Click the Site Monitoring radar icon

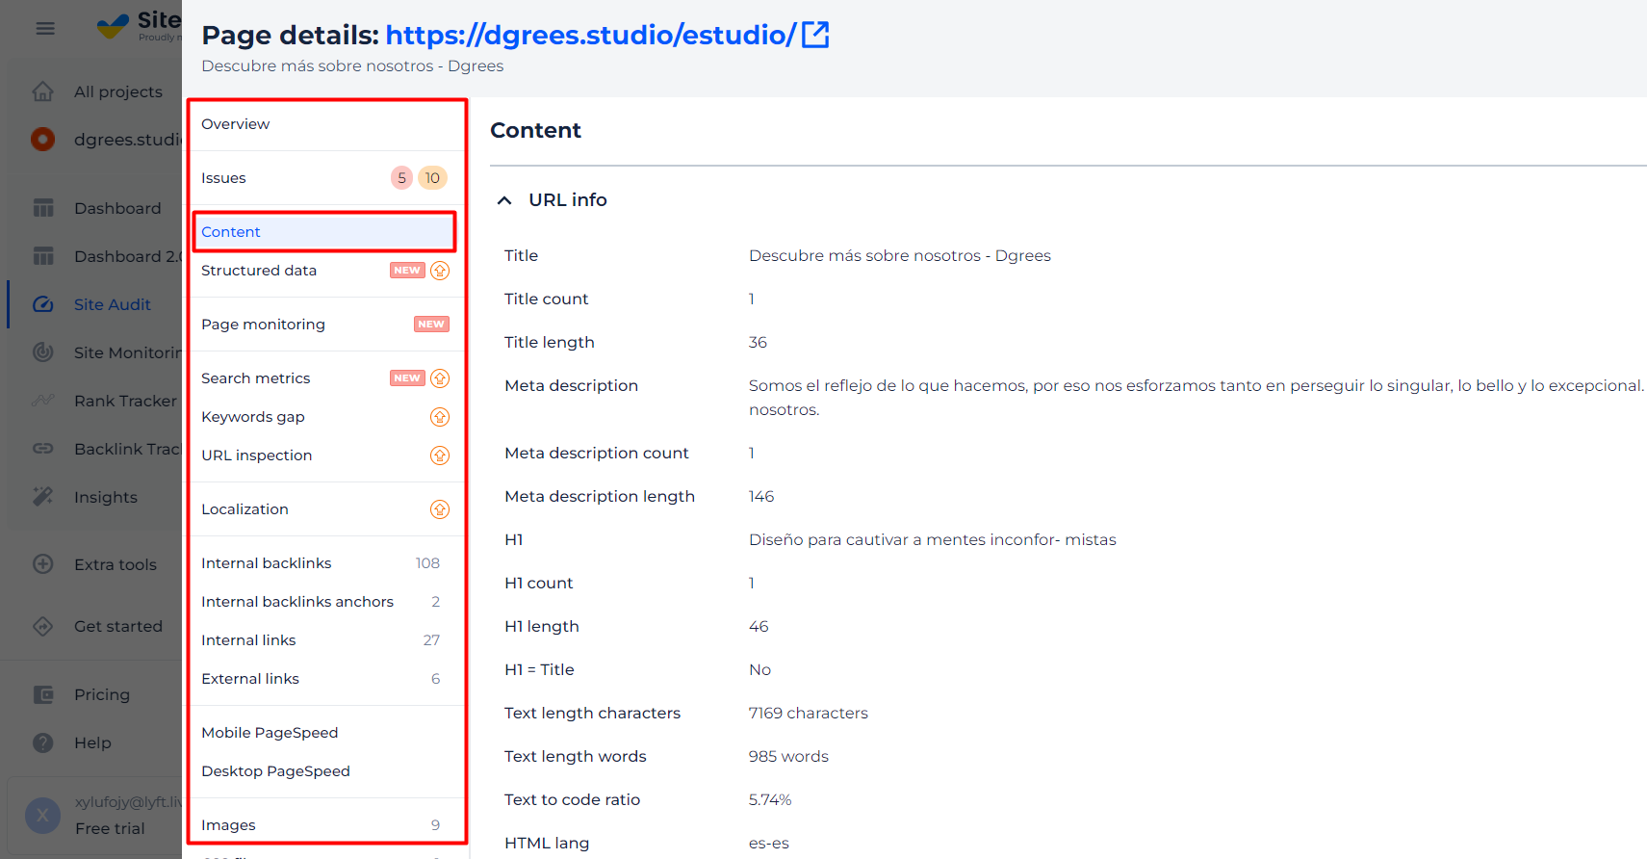point(43,352)
